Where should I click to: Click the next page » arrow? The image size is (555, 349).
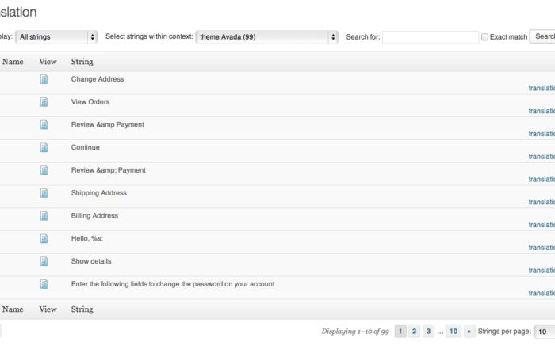tap(469, 332)
